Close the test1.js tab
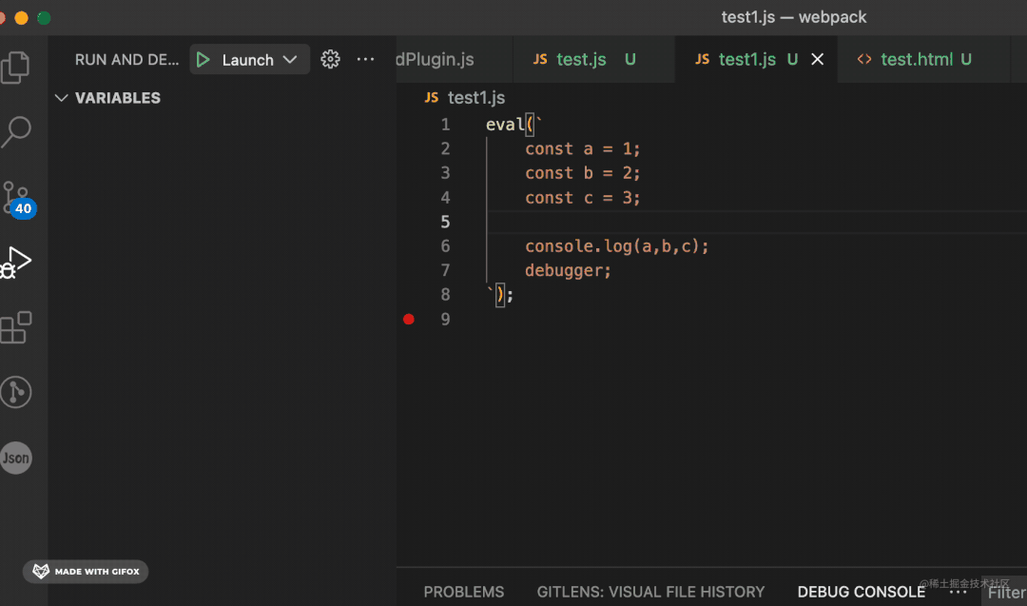Screen dimensions: 1027x606 point(818,60)
